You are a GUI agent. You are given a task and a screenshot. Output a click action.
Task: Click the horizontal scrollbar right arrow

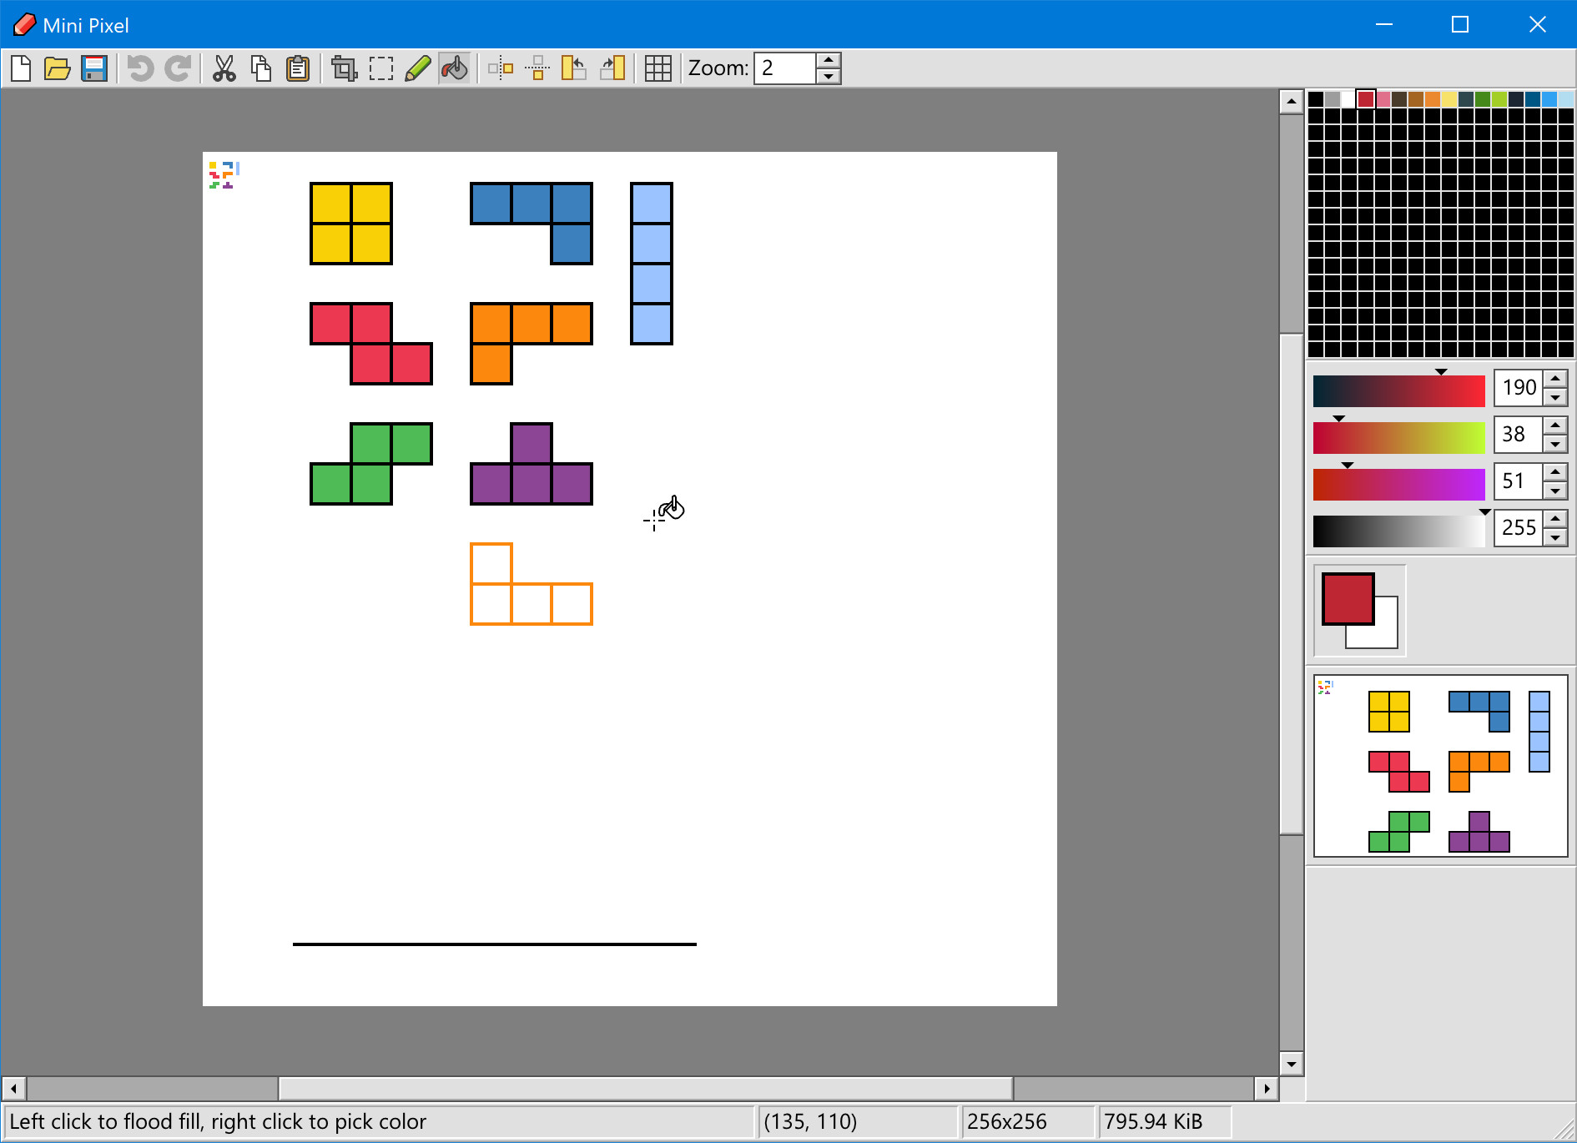[1267, 1088]
